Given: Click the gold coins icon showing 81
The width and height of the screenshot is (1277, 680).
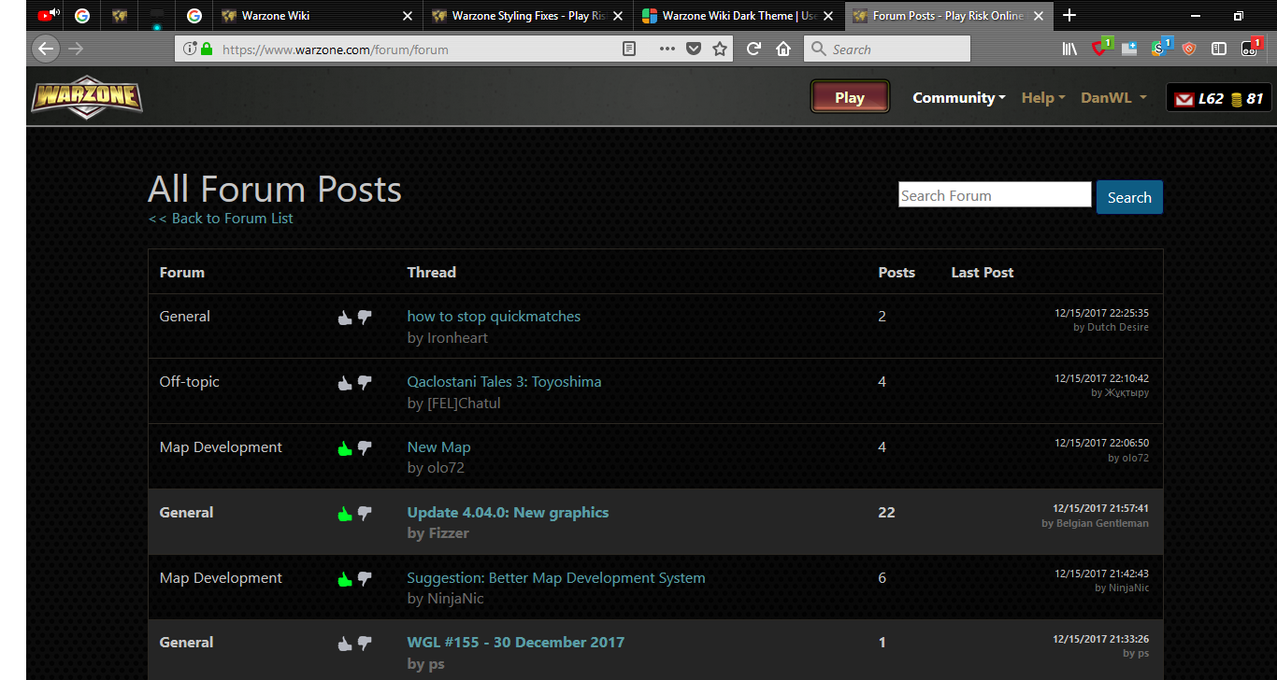Looking at the screenshot, I should (1236, 97).
